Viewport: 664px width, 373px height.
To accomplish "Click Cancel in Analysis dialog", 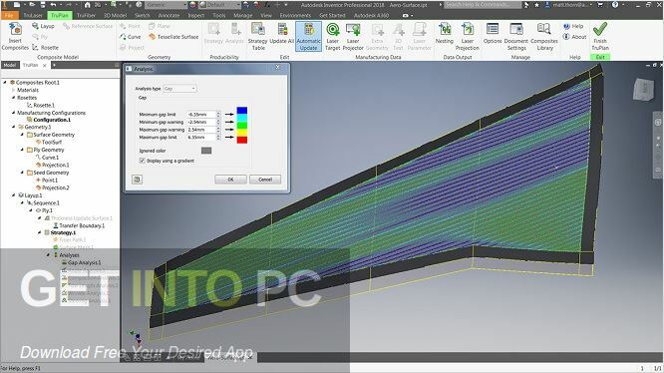I will pyautogui.click(x=265, y=180).
